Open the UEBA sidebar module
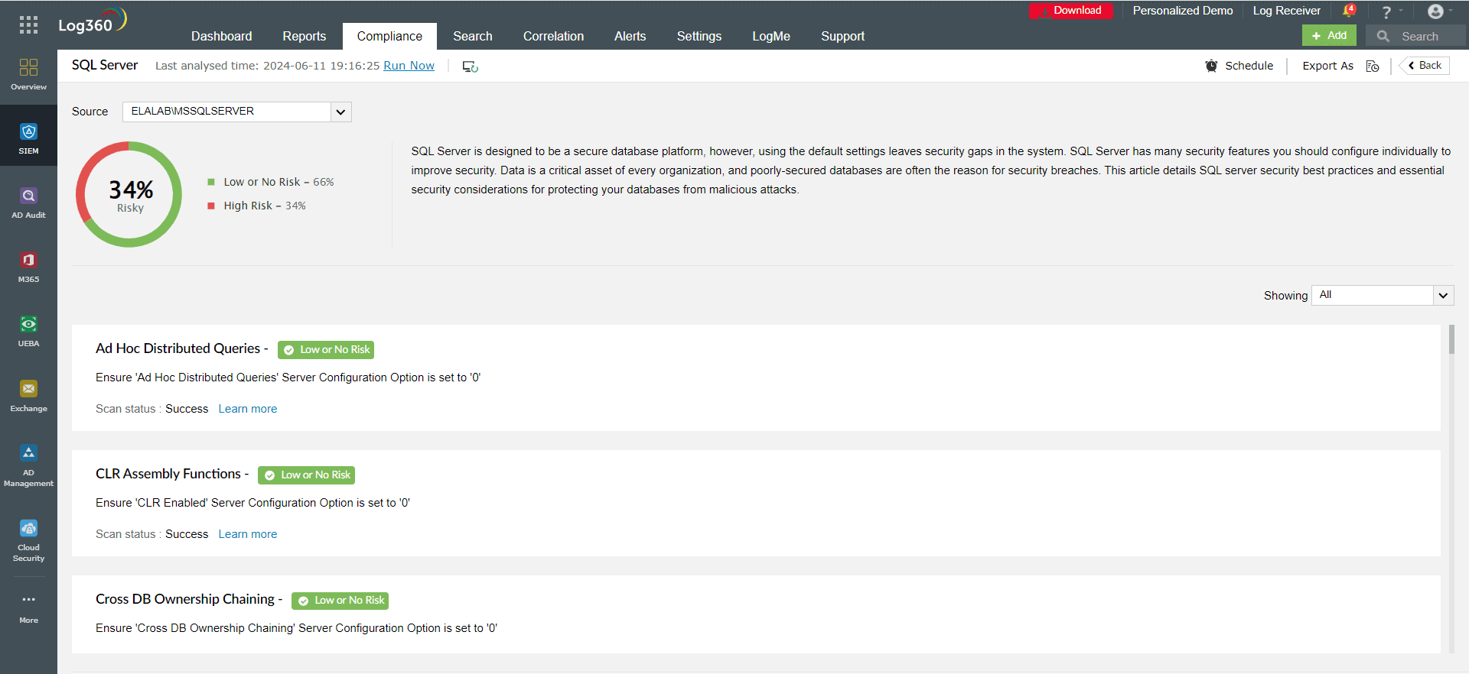This screenshot has width=1469, height=674. pyautogui.click(x=28, y=332)
